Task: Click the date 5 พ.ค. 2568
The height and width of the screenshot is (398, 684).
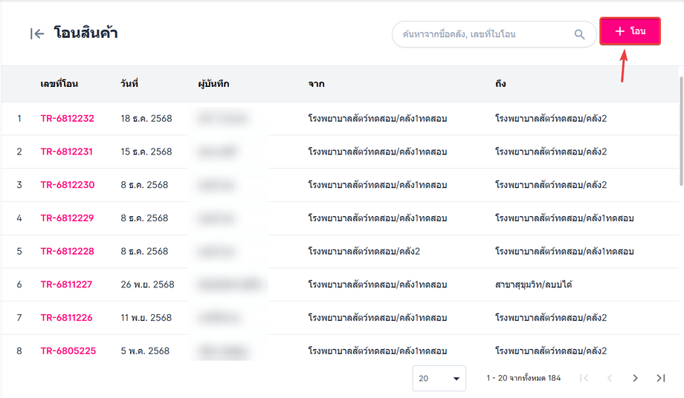Action: pos(145,350)
